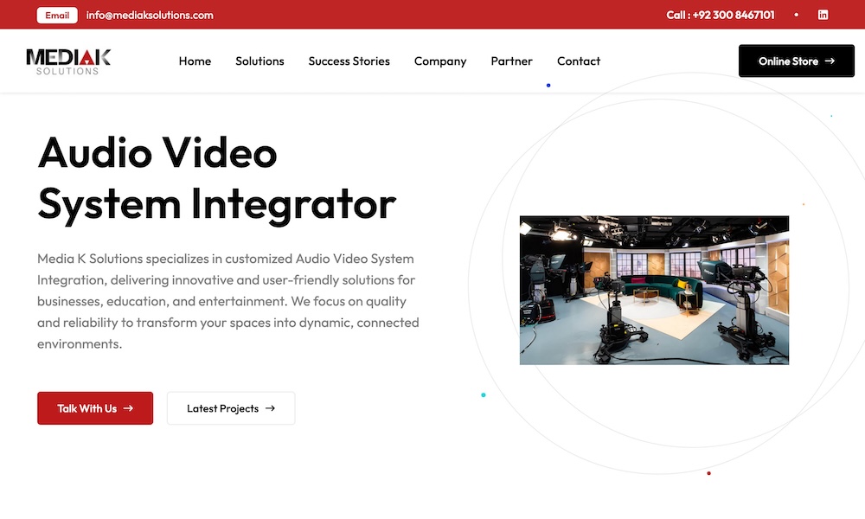Click the arrow icon inside Online Store button
865x519 pixels.
[x=830, y=61]
